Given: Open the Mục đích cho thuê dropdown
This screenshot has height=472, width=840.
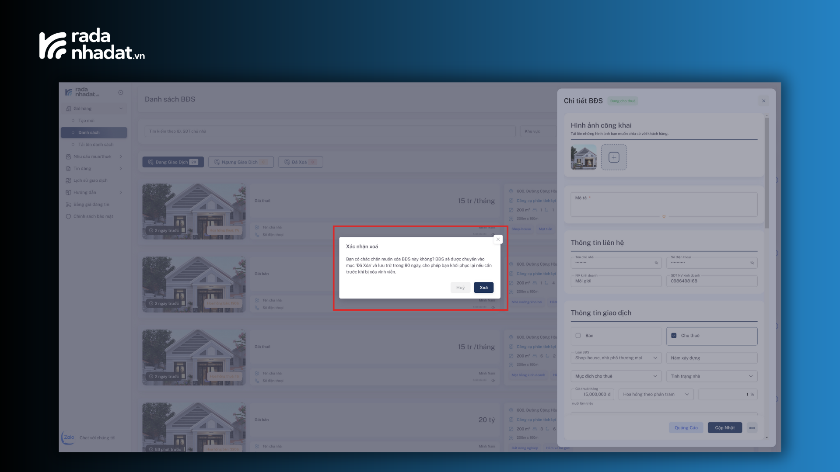Looking at the screenshot, I should click(616, 376).
